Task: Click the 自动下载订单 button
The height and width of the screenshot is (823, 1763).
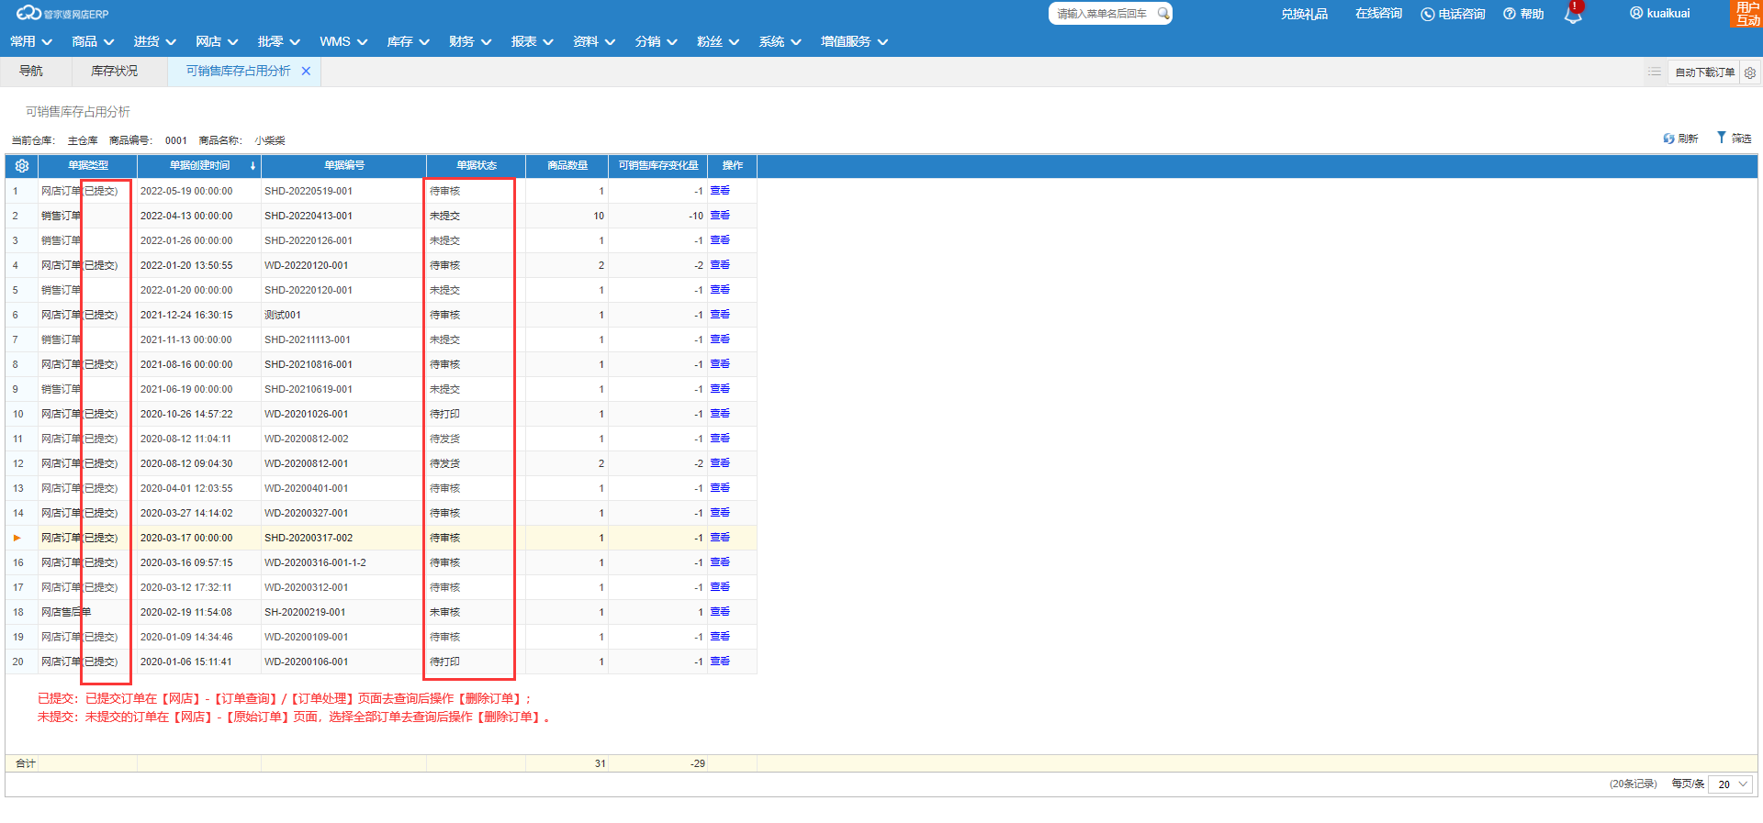Action: pyautogui.click(x=1704, y=72)
